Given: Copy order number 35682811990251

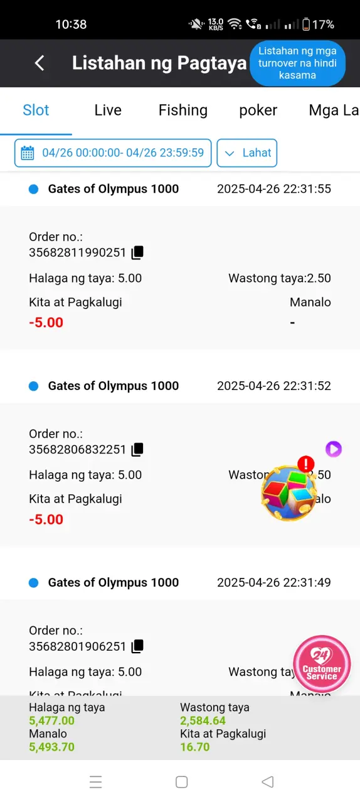Looking at the screenshot, I should 137,253.
